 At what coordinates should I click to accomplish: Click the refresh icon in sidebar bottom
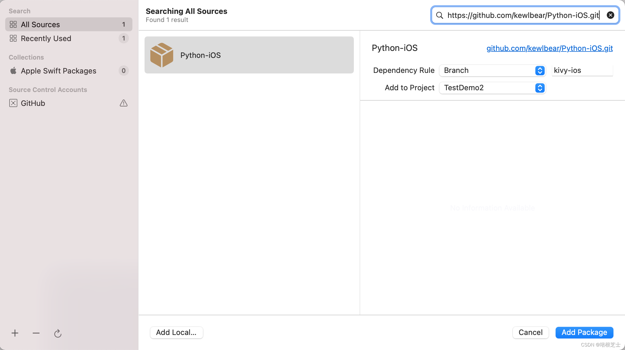58,334
